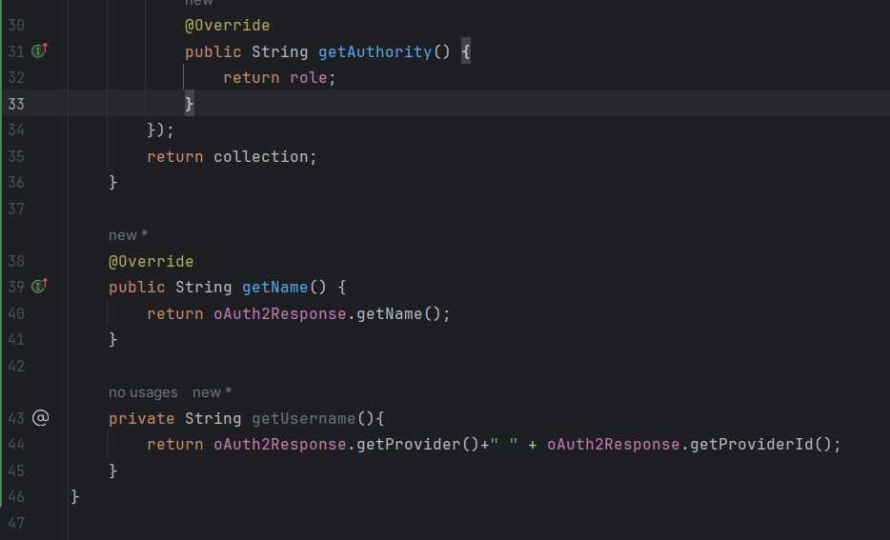Click the implements gutter icon beside getName line
The width and height of the screenshot is (890, 540).
pos(40,286)
